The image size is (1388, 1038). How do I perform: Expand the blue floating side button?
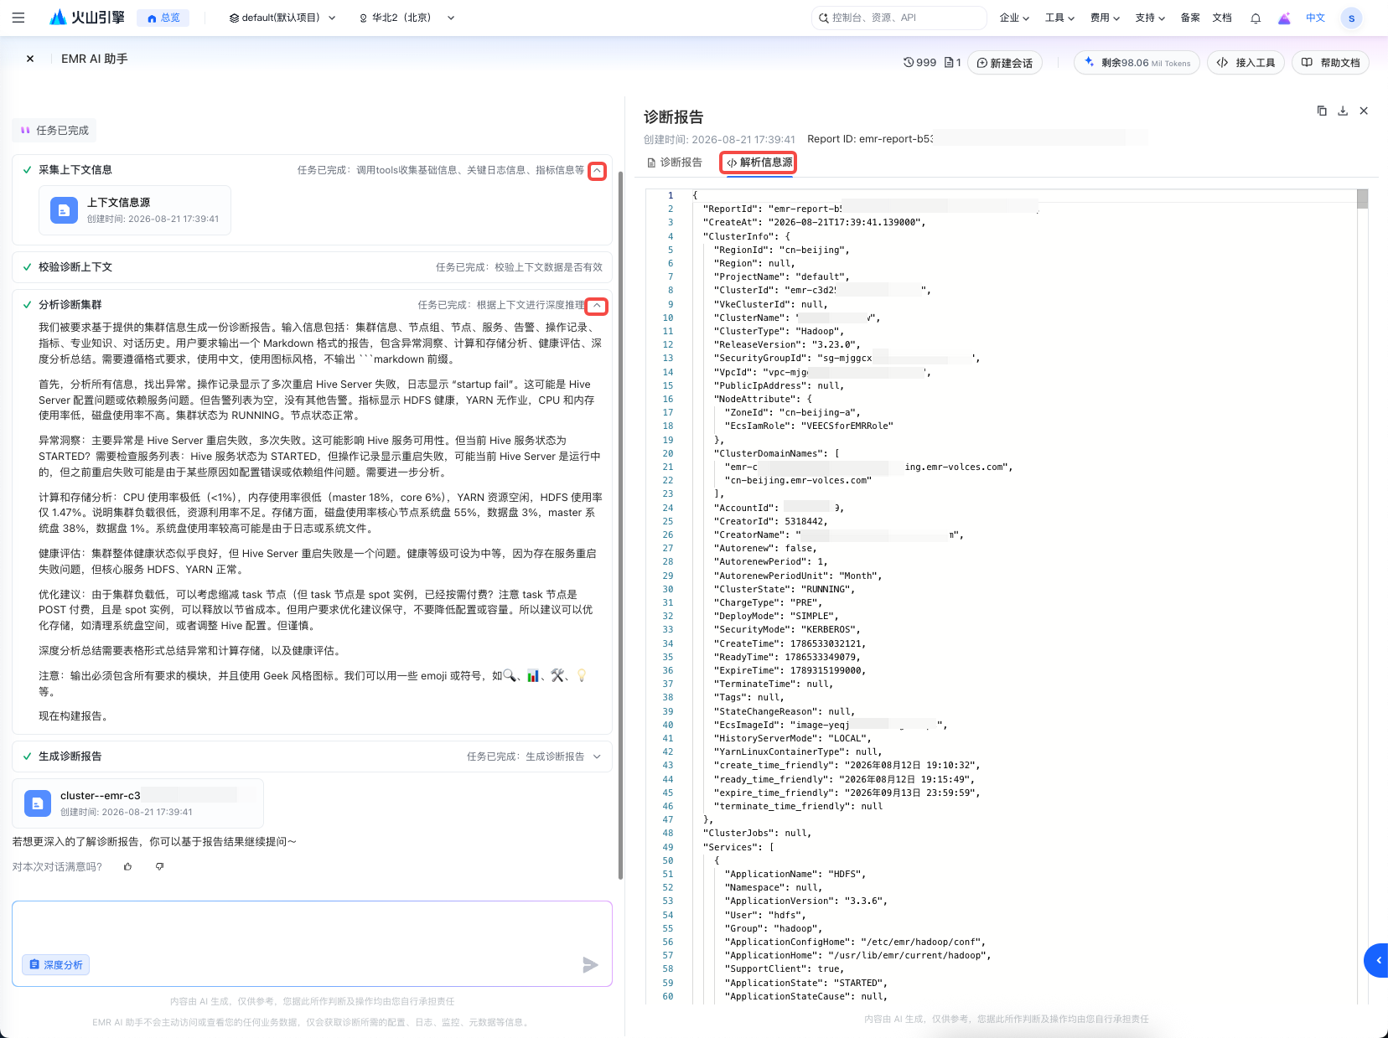(x=1376, y=960)
